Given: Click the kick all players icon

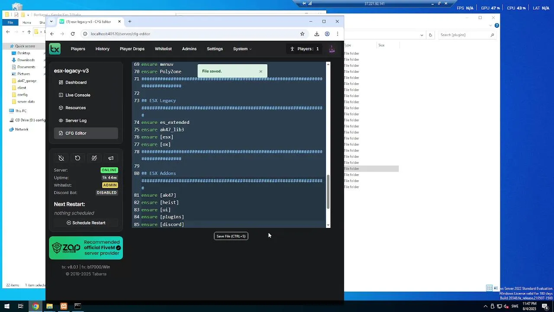Looking at the screenshot, I should [94, 158].
